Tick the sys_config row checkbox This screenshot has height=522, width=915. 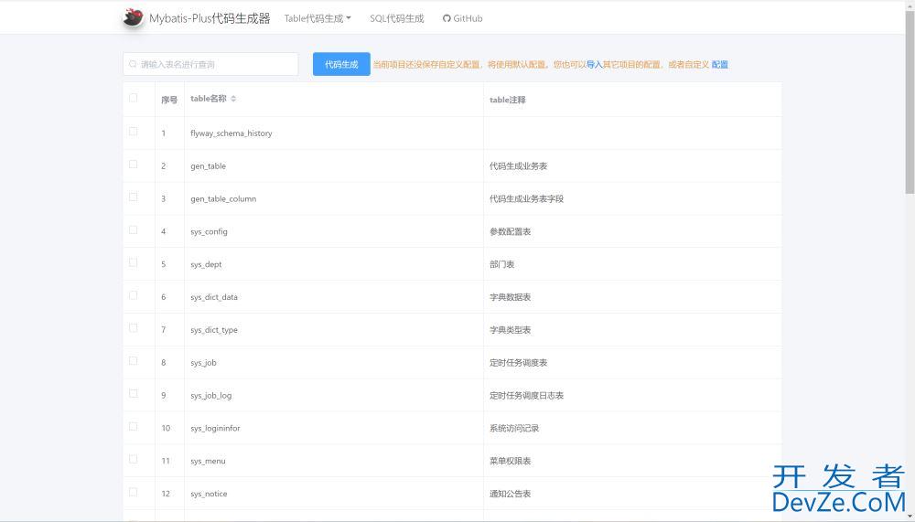pos(133,230)
